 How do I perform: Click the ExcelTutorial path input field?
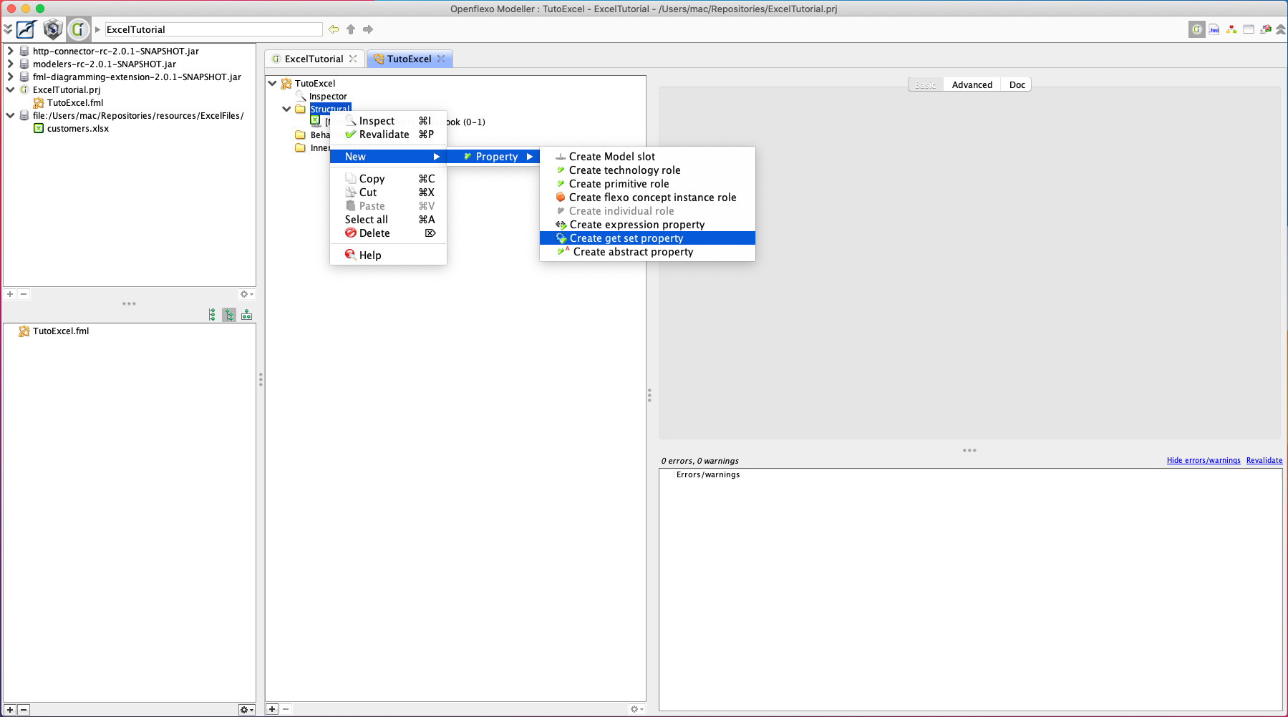tap(213, 29)
